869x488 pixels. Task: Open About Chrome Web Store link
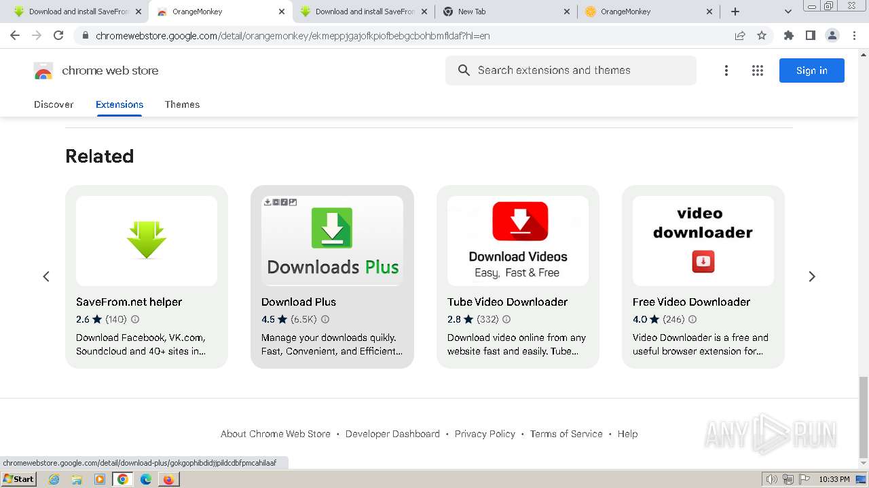tap(276, 434)
